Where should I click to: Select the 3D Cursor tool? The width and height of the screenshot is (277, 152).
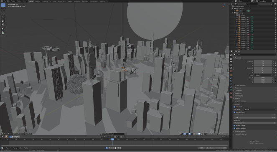[3, 9]
